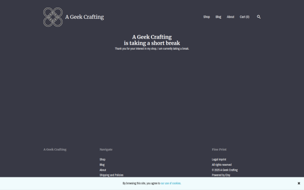Screen dimensions: 304x190
Task: Open Shipping and Policies footer link
Action: coord(111,175)
